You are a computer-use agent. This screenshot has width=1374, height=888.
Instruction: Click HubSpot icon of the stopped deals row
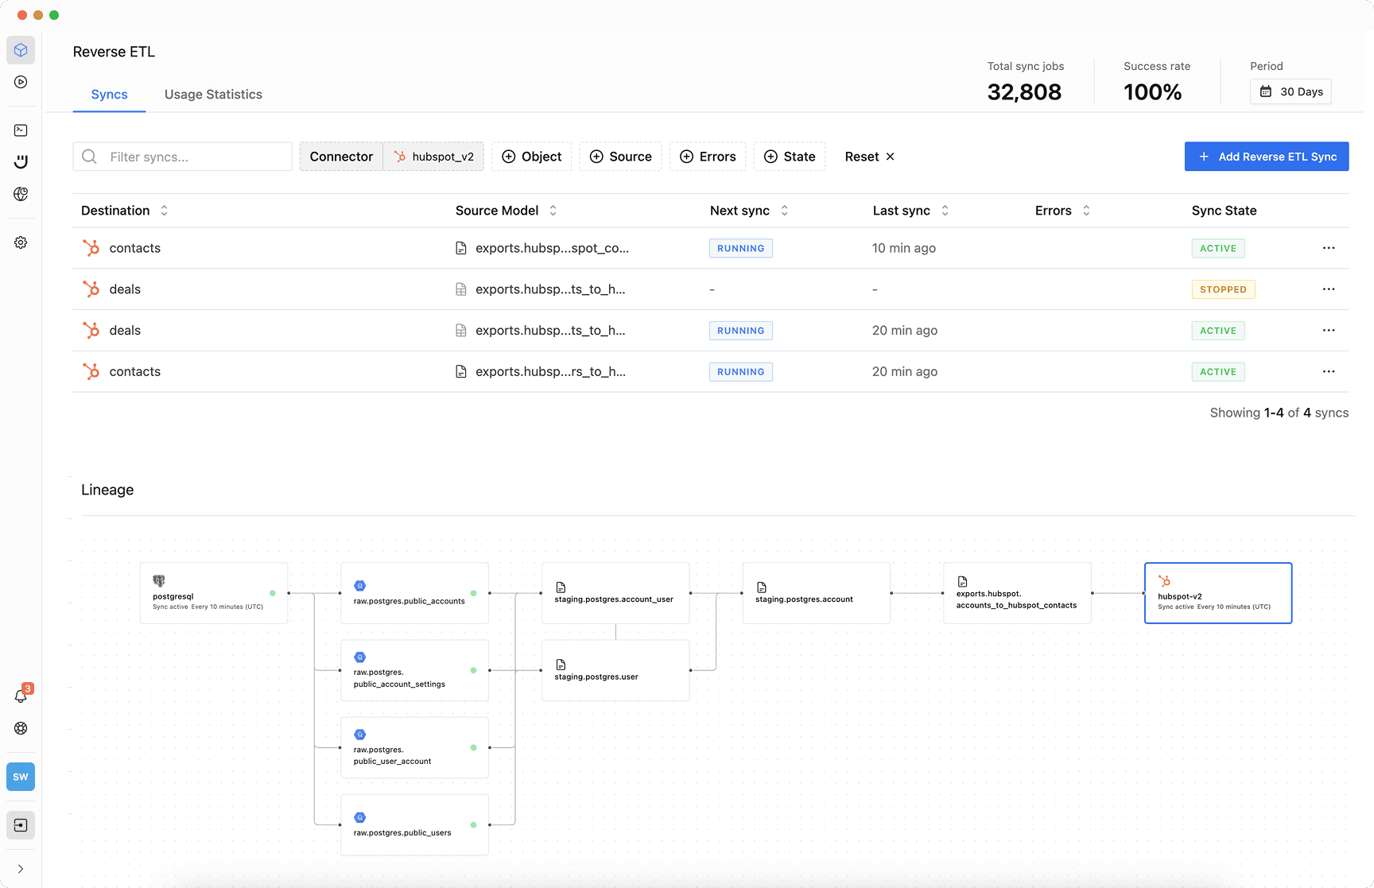click(x=91, y=289)
